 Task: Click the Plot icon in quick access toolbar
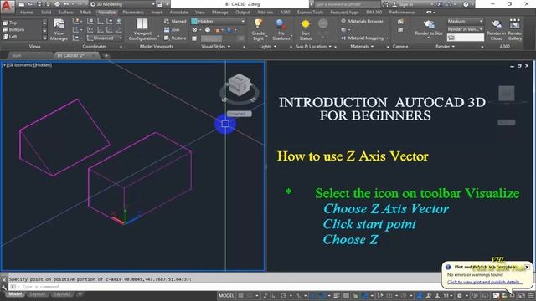(57, 4)
